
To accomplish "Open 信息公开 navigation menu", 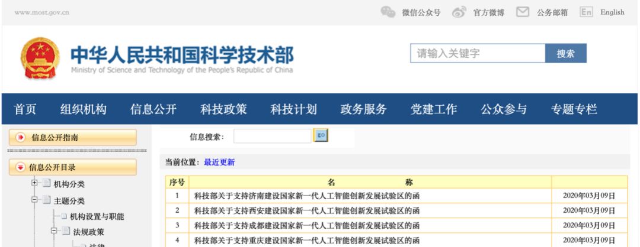I will coord(153,109).
